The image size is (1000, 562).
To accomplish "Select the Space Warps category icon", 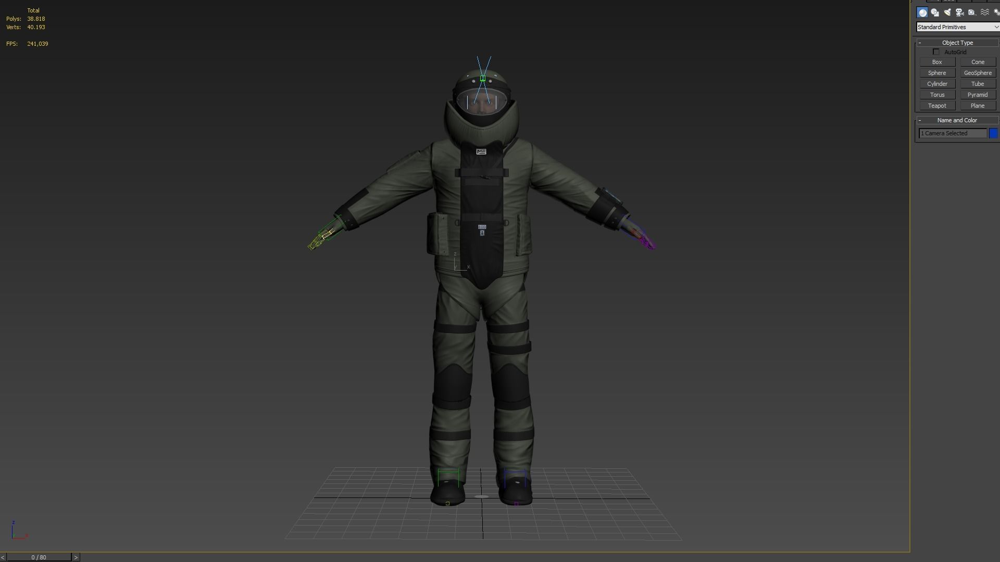I will point(984,12).
